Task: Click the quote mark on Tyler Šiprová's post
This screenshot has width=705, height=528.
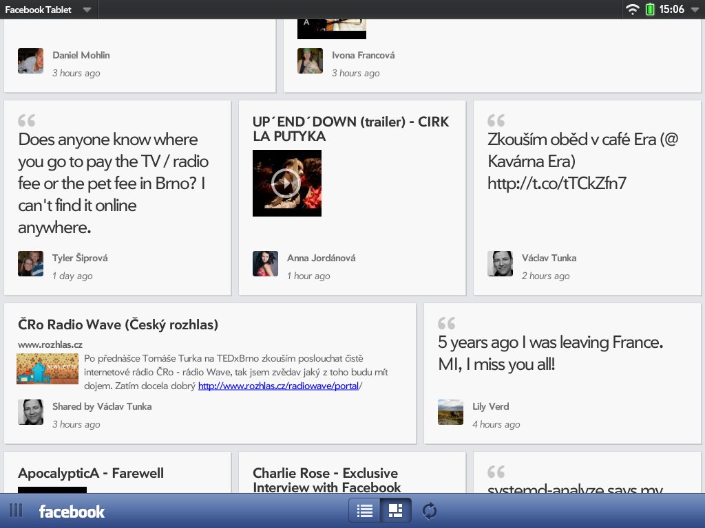Action: (x=27, y=120)
